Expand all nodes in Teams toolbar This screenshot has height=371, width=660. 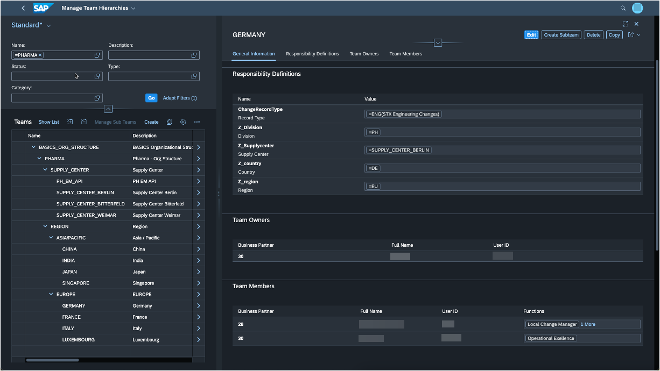point(70,122)
